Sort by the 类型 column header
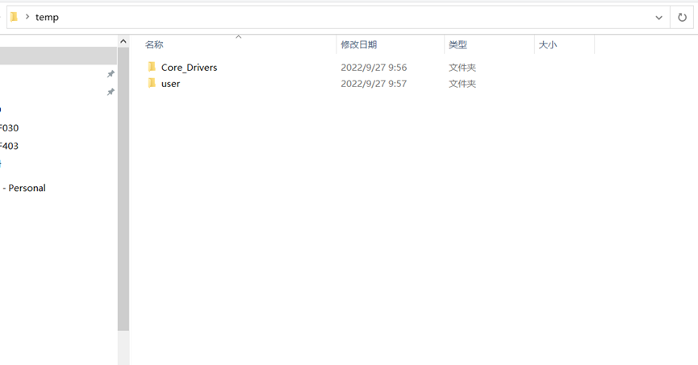The image size is (698, 365). point(458,45)
